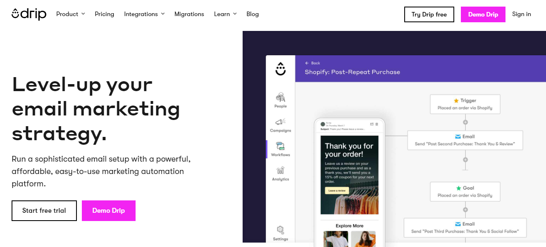
Task: Select the Goal node with green star
Action: pyautogui.click(x=465, y=192)
